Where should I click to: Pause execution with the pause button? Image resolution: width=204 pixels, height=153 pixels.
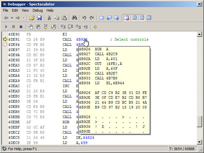[14, 27]
